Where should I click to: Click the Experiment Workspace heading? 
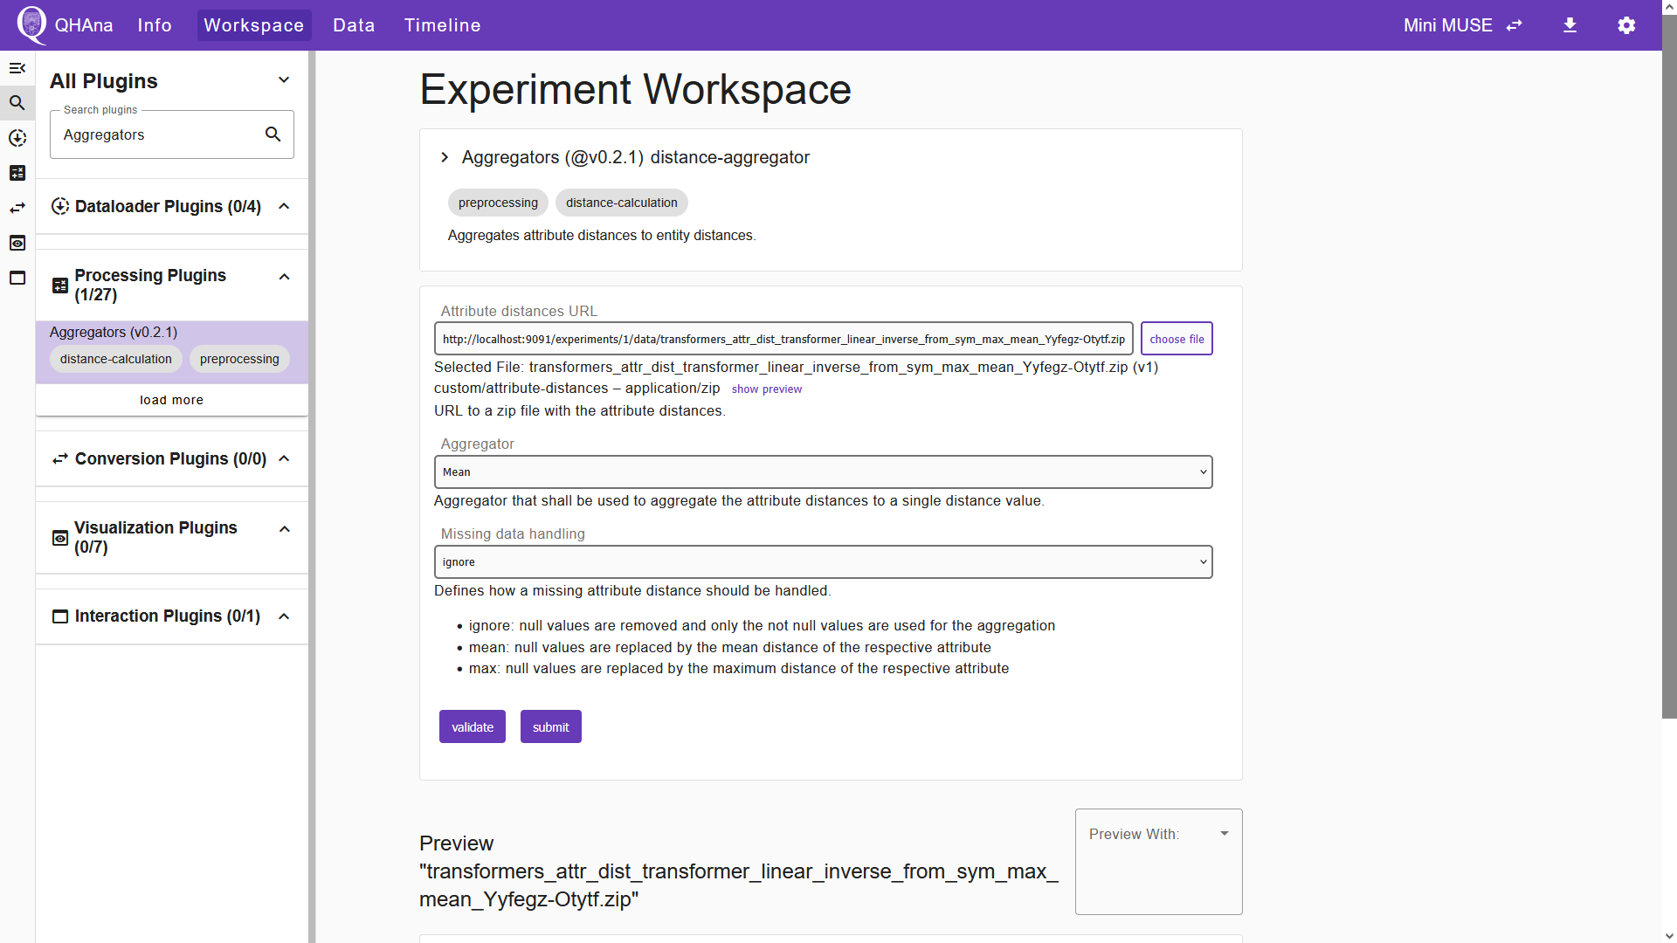pos(635,89)
